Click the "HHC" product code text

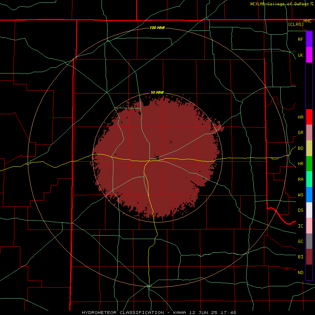pos(307,21)
